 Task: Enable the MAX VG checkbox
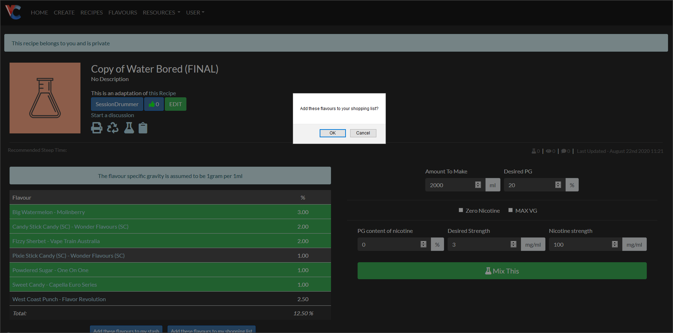[x=510, y=210]
